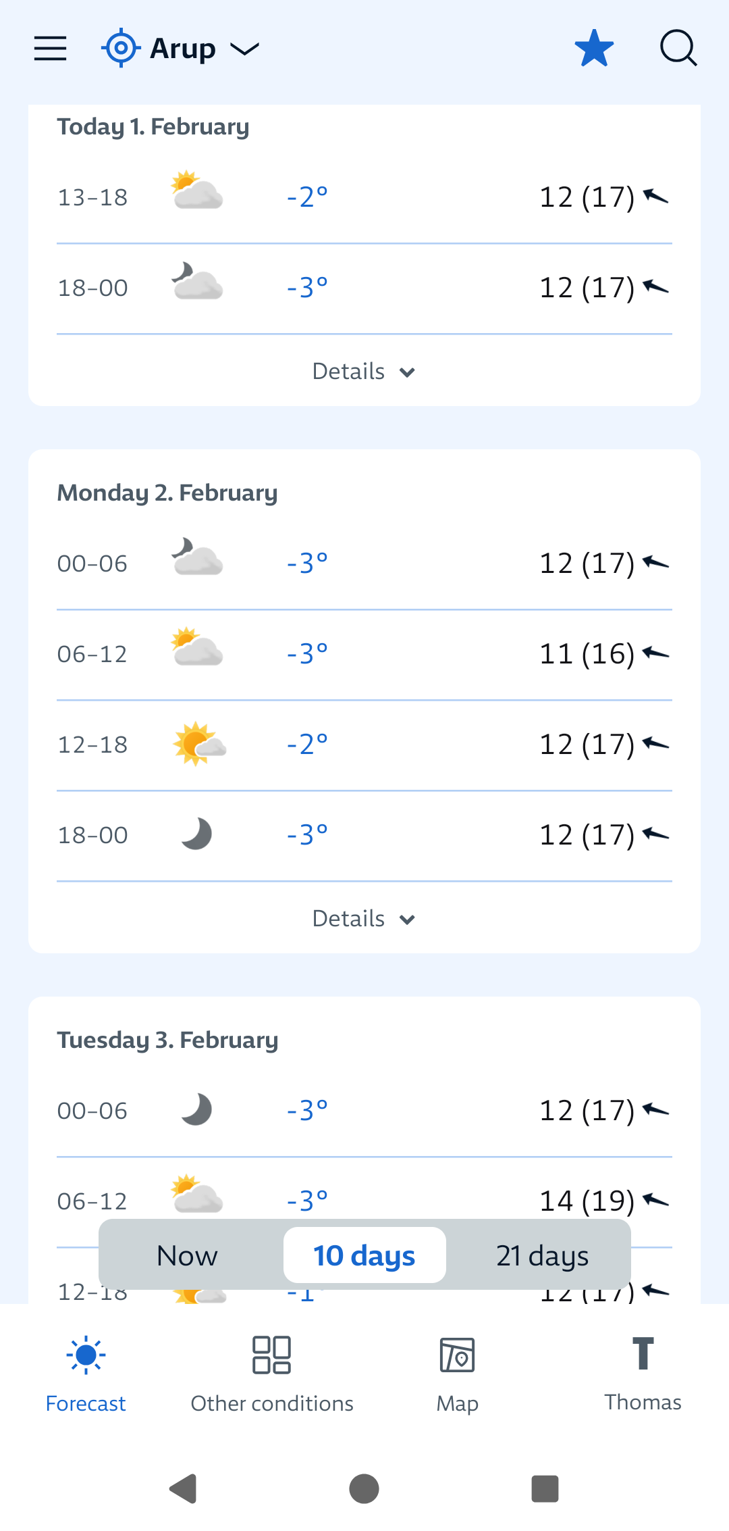Screen dimensions: 729x1531
Task: Expand Details for Today 1. February
Action: pyautogui.click(x=364, y=372)
